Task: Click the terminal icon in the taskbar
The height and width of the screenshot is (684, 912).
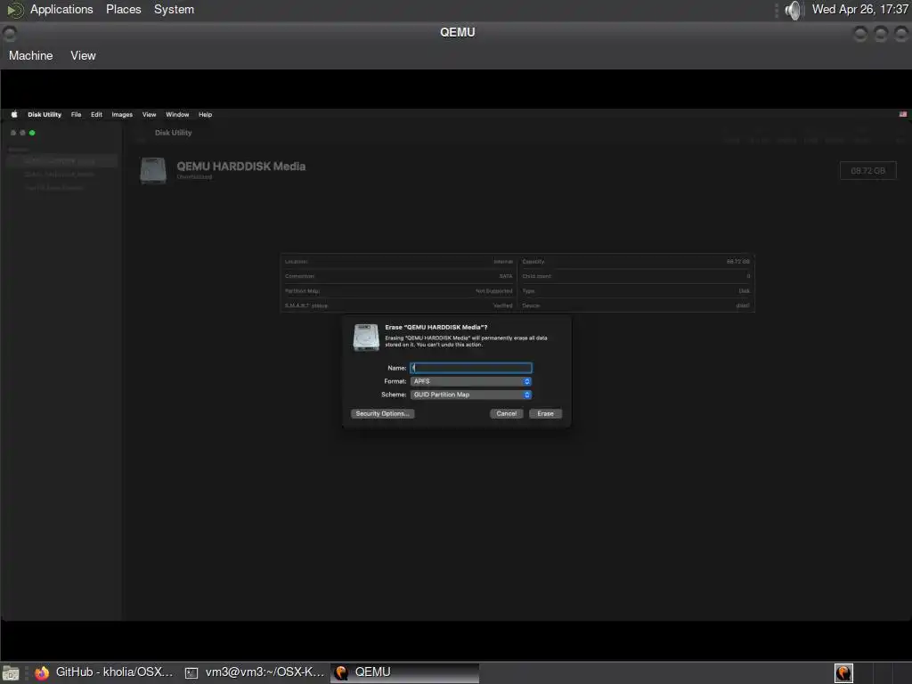Action: pos(191,673)
